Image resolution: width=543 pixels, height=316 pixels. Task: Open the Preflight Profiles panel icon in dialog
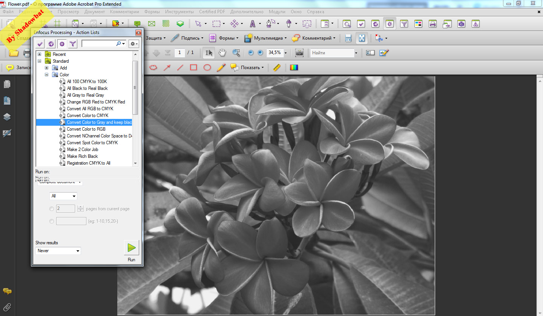point(40,44)
